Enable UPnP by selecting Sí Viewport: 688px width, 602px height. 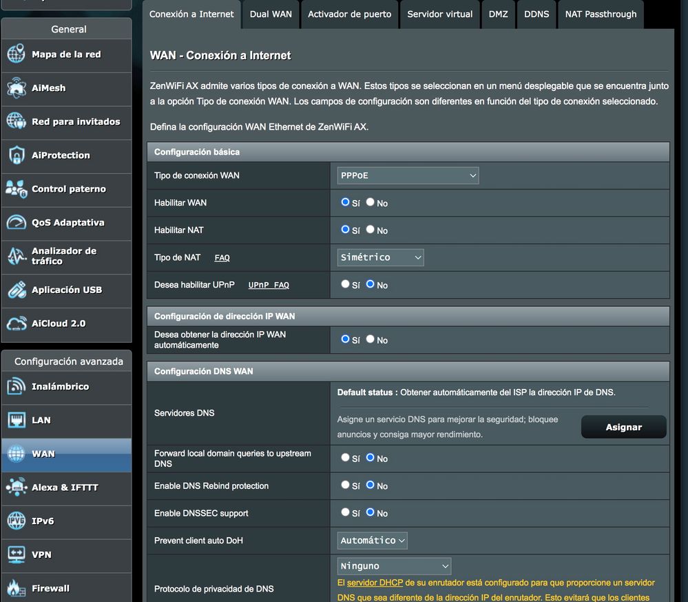click(346, 284)
